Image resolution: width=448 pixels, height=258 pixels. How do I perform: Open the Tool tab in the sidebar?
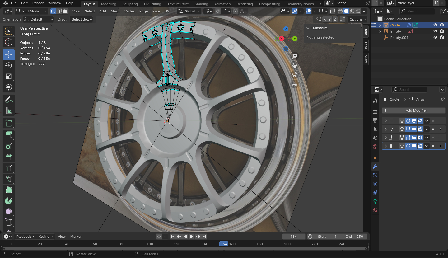coord(366,45)
